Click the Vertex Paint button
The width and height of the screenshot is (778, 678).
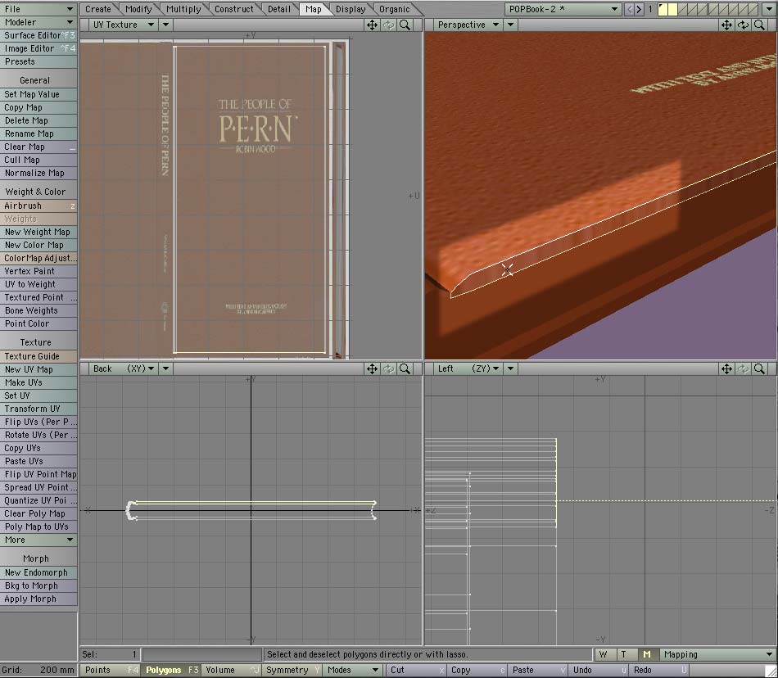[38, 271]
